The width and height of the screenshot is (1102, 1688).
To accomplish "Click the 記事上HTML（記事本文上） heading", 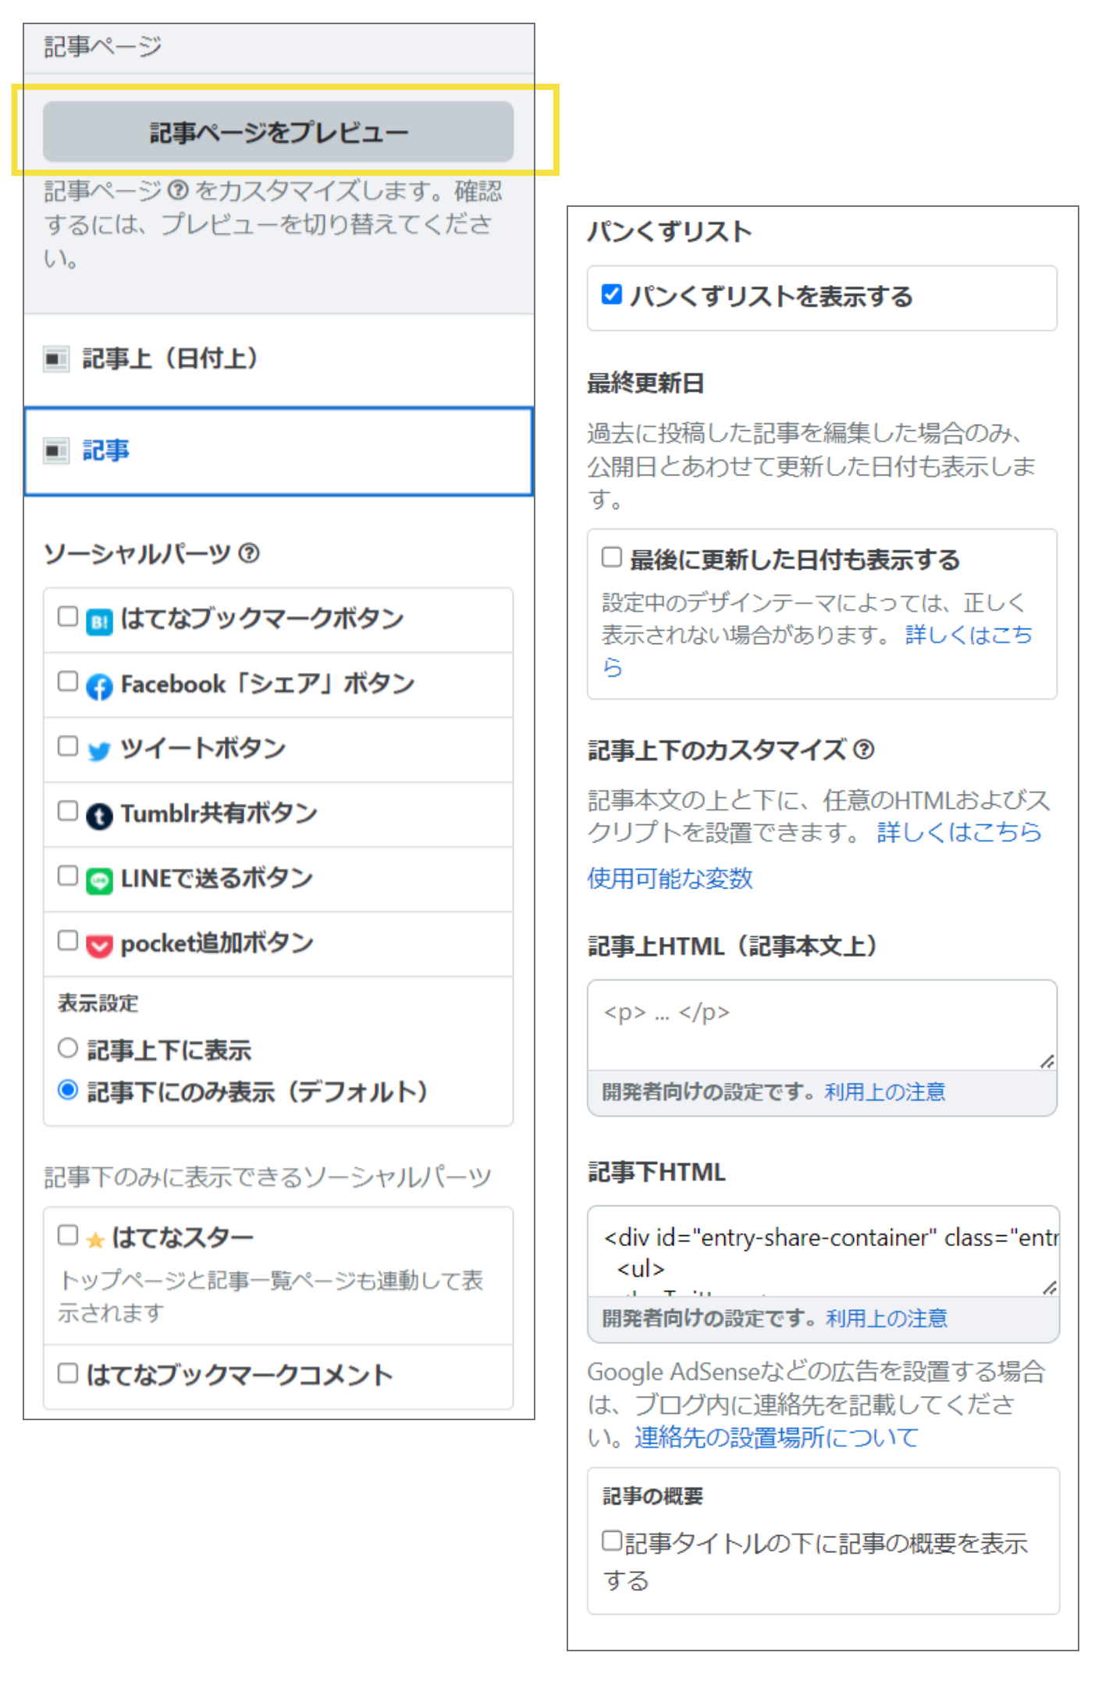I will (x=733, y=946).
